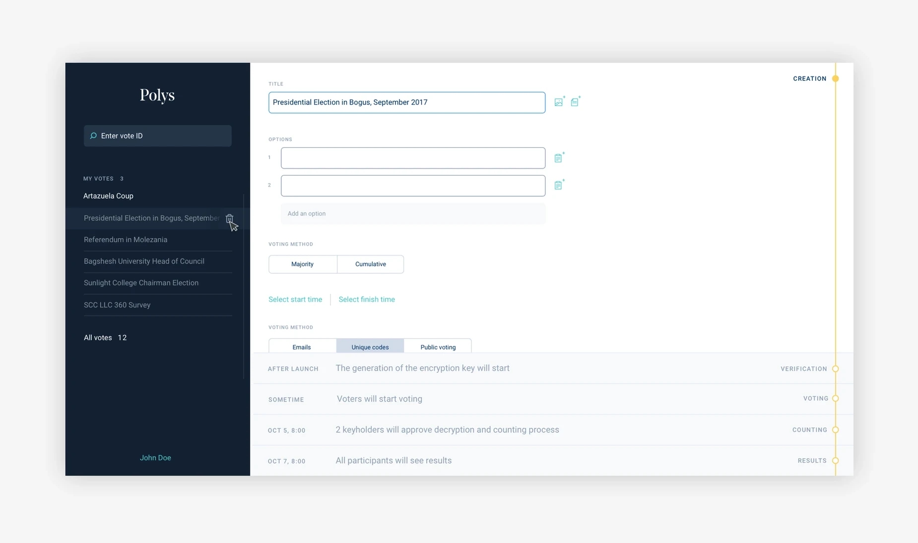
Task: Click the Add an option field
Action: pyautogui.click(x=413, y=213)
